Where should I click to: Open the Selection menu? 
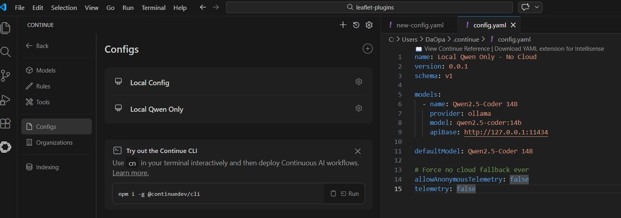pyautogui.click(x=64, y=8)
